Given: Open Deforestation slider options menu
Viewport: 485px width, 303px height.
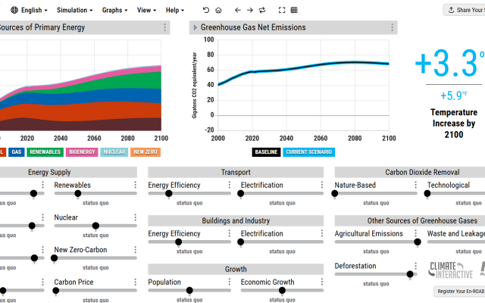Looking at the screenshot, I should pyautogui.click(x=416, y=266).
